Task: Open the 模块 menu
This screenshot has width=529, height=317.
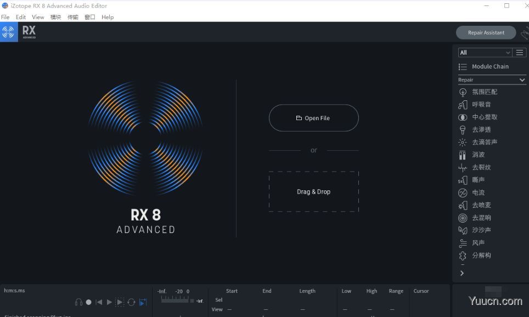Action: click(55, 17)
